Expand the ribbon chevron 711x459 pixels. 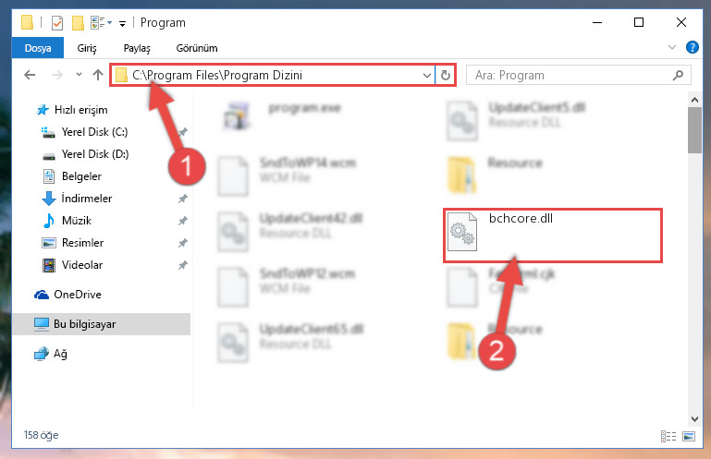point(672,47)
